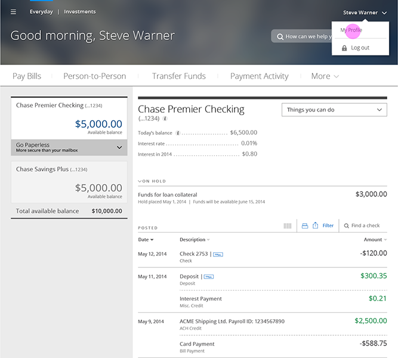Click info icon next to account number (...1234)

click(x=165, y=119)
